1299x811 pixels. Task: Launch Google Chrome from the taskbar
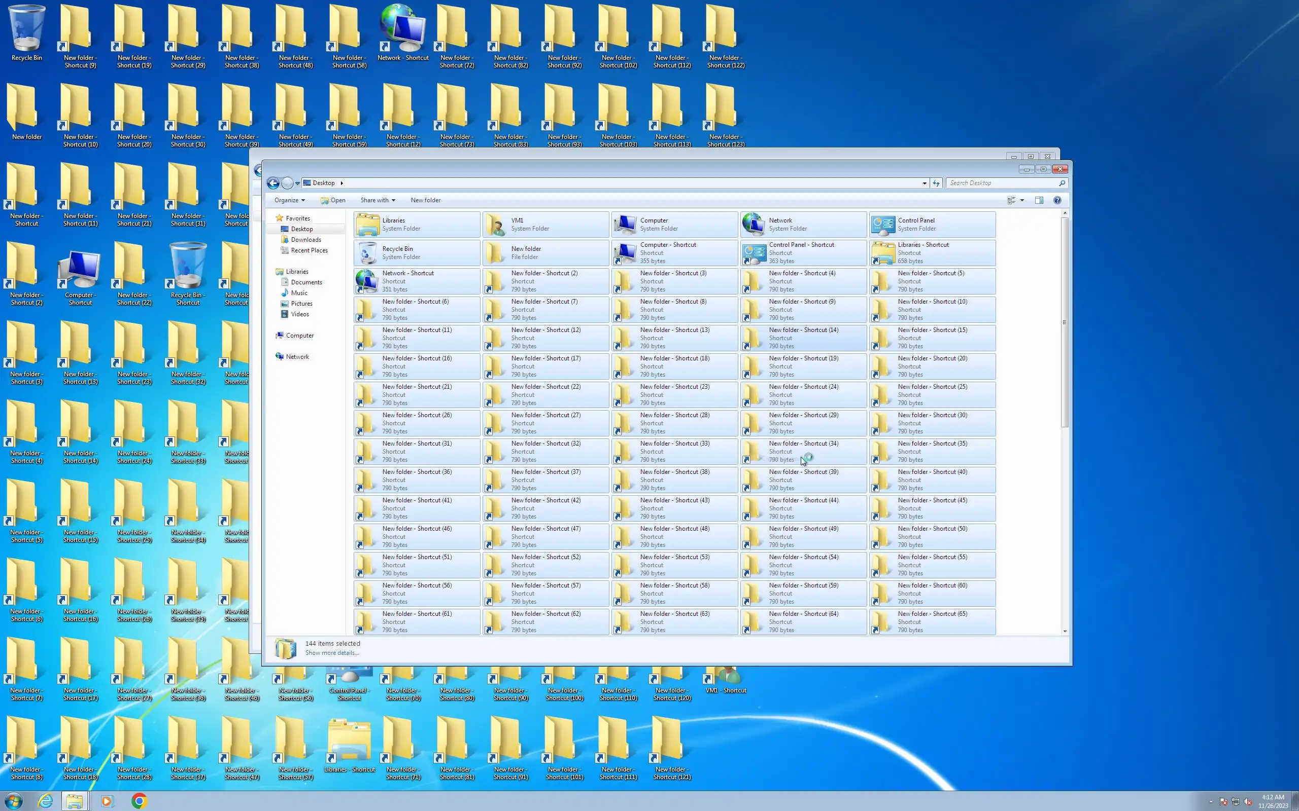[139, 801]
